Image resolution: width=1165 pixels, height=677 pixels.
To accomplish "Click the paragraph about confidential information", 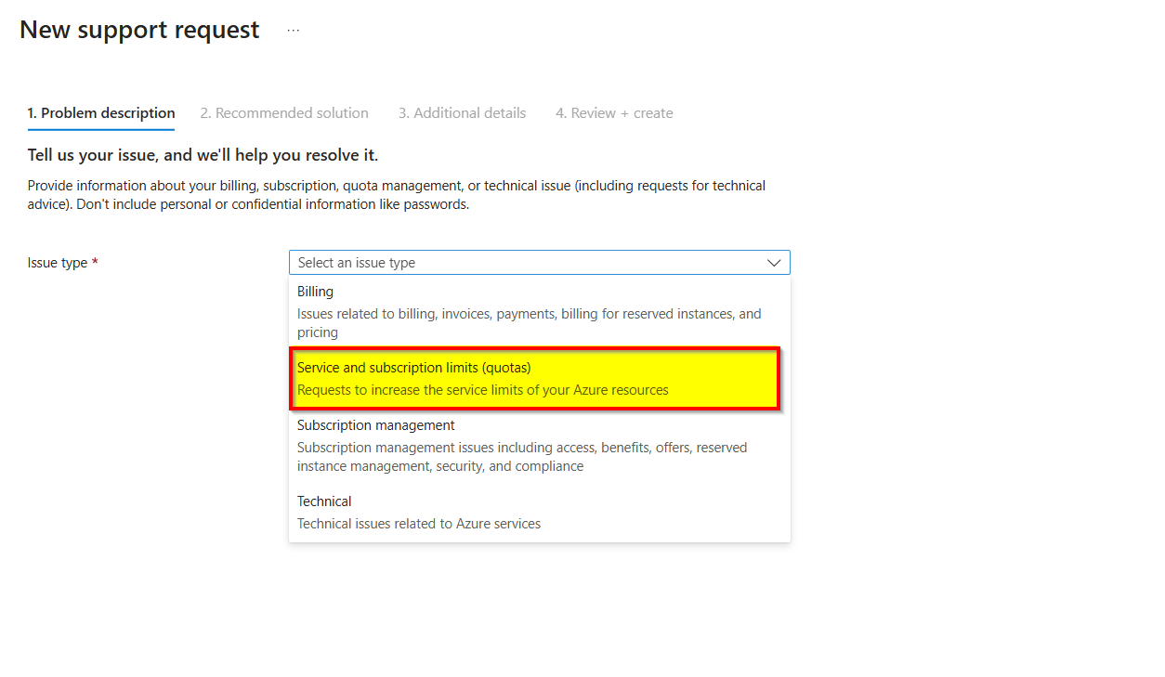I will 397,195.
